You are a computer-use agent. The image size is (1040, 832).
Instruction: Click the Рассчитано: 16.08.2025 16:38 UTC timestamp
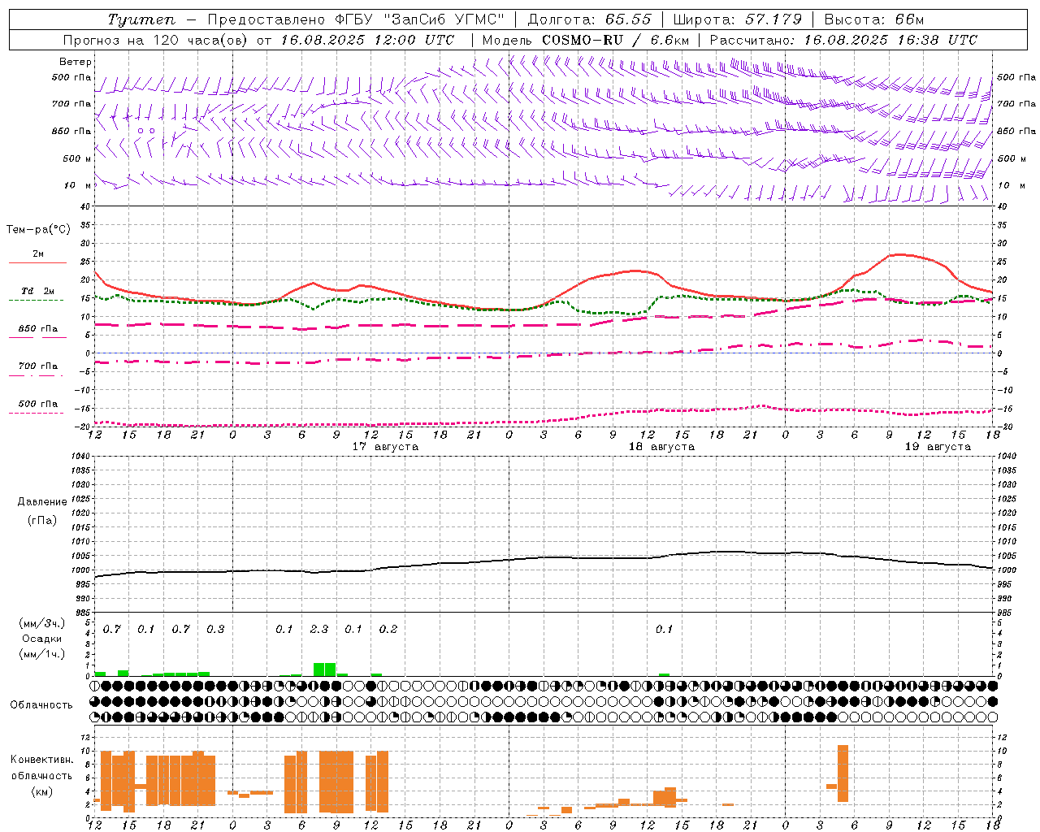coord(843,40)
